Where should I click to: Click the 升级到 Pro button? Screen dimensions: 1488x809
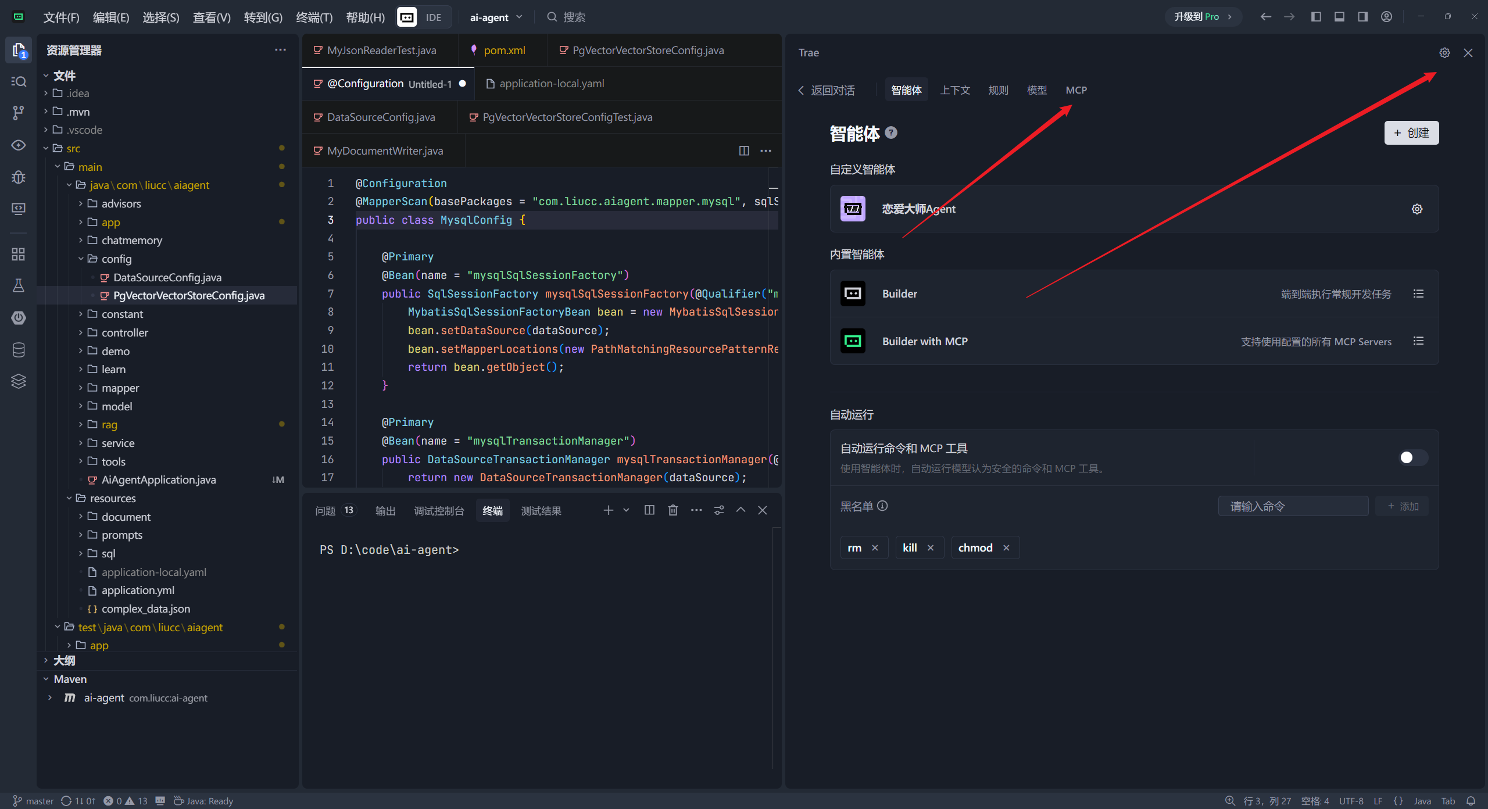(1203, 17)
